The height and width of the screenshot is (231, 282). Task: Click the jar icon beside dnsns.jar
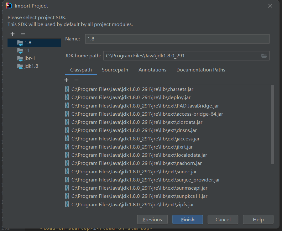tap(67, 130)
